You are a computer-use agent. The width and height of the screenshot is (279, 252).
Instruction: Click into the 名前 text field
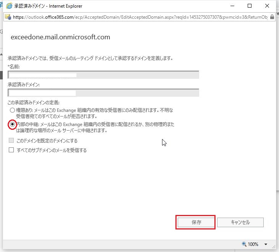click(x=103, y=75)
